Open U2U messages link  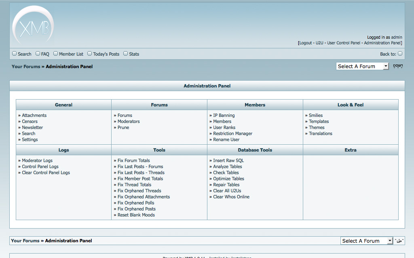coord(319,43)
